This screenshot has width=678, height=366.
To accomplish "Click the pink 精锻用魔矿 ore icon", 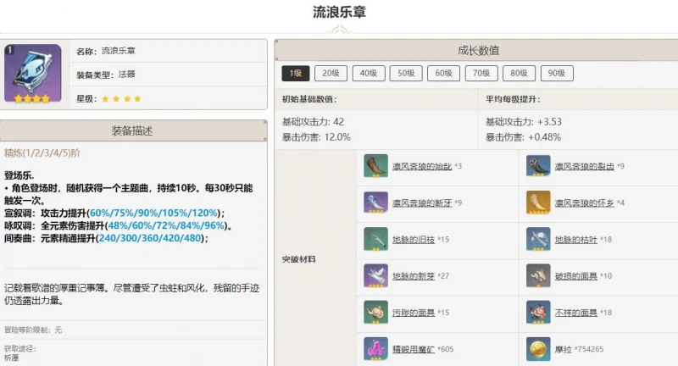I will [375, 349].
